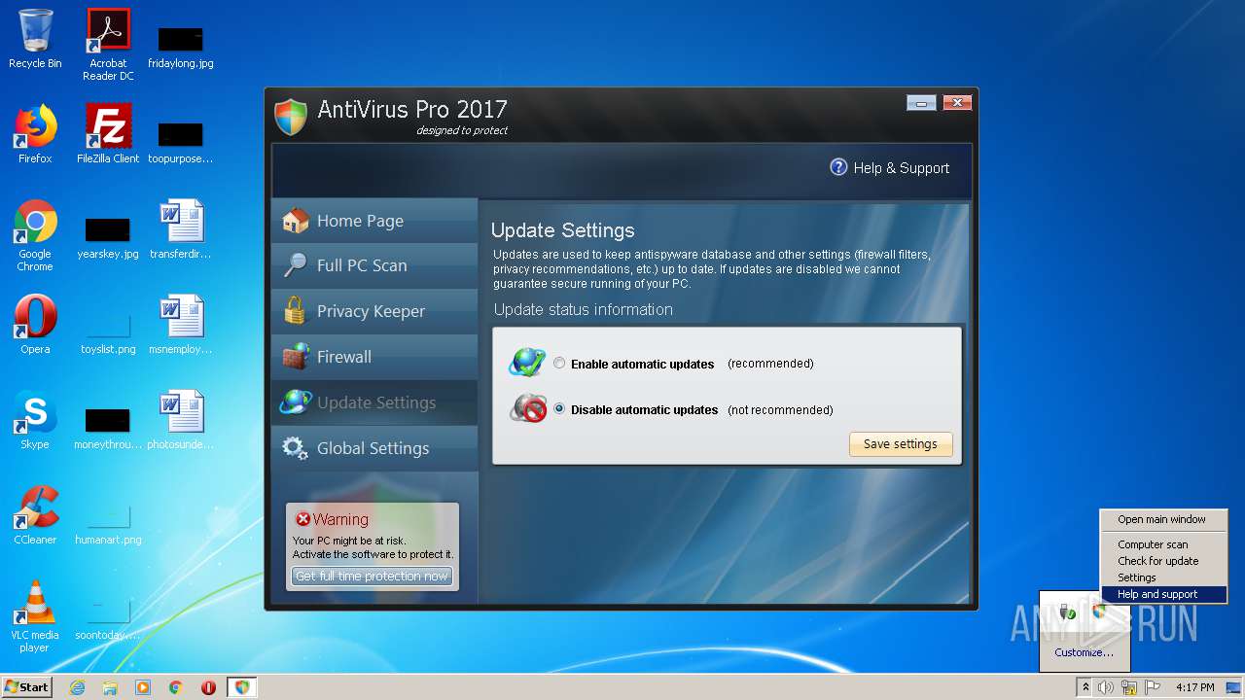Click the shield icon in tray overflow popup
Image resolution: width=1245 pixels, height=700 pixels.
pyautogui.click(x=1097, y=611)
